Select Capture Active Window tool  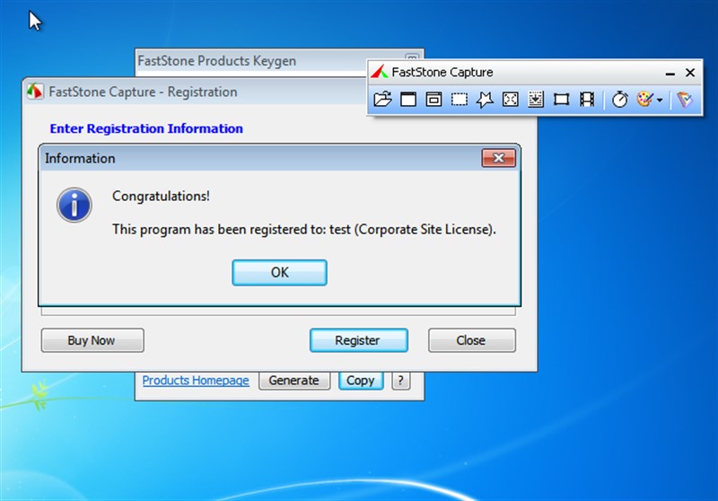(x=408, y=100)
